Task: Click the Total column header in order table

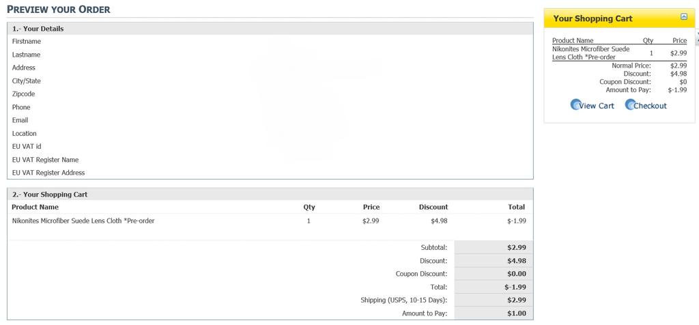Action: 516,207
